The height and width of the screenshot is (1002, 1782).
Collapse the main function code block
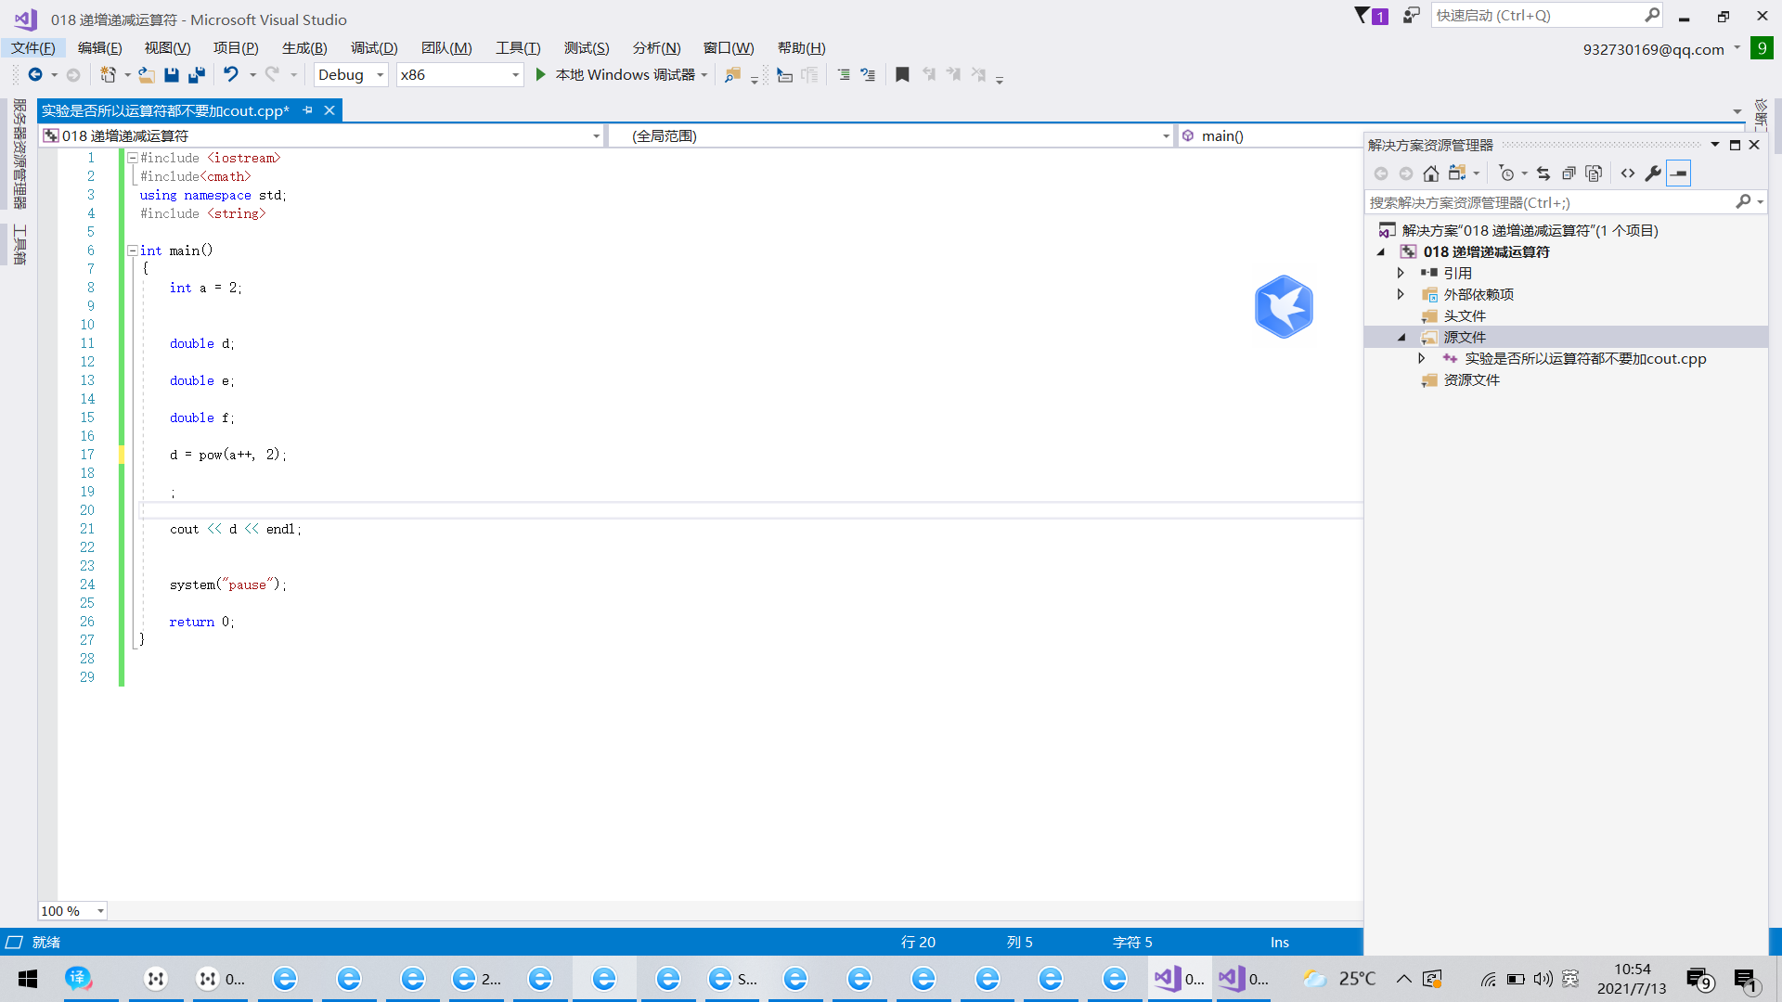click(132, 250)
